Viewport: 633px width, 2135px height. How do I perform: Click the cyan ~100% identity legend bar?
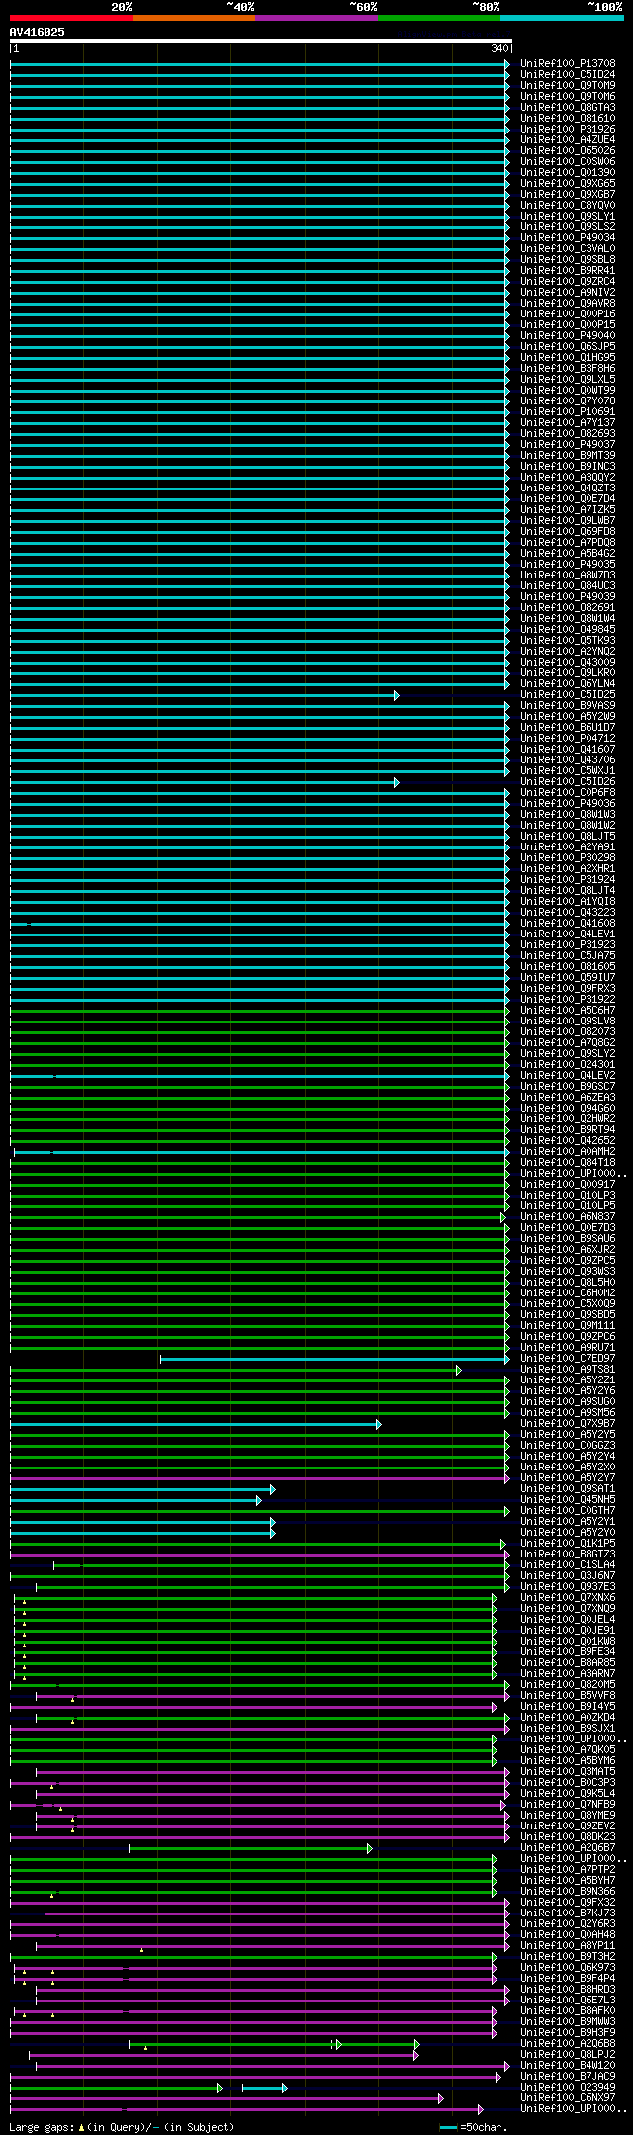tap(562, 17)
